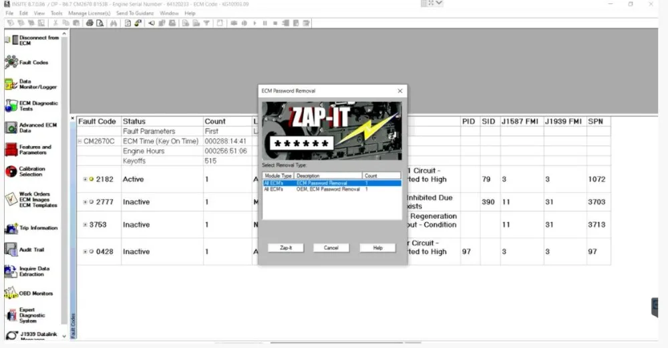
Task: Expand fault code 3753 row
Action: point(86,225)
